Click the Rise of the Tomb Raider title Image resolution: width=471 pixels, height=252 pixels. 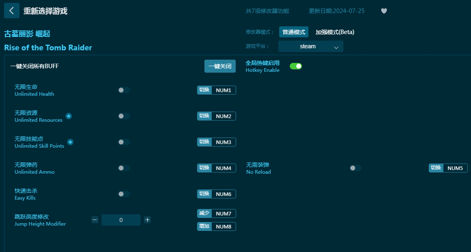click(x=48, y=48)
